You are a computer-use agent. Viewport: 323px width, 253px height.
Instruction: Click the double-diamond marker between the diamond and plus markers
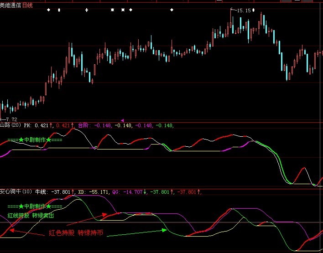pos(59,10)
